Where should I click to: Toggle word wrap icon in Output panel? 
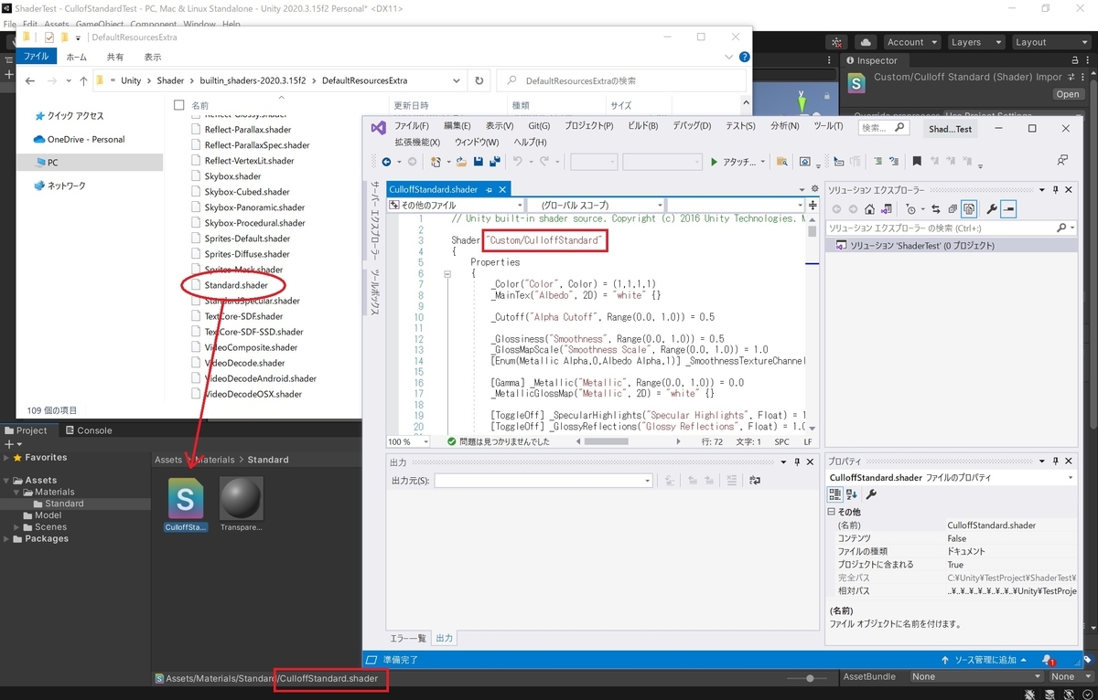click(x=754, y=480)
